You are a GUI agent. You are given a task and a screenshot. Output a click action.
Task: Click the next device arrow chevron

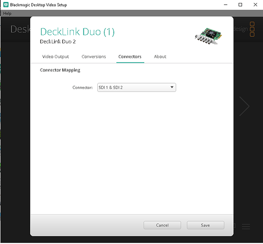[x=244, y=106]
